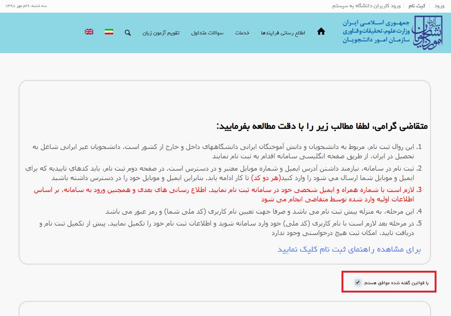451x316 pixels.
Task: Click the label 'با قوانین گفته شده موافق هستم'
Action: (x=396, y=282)
